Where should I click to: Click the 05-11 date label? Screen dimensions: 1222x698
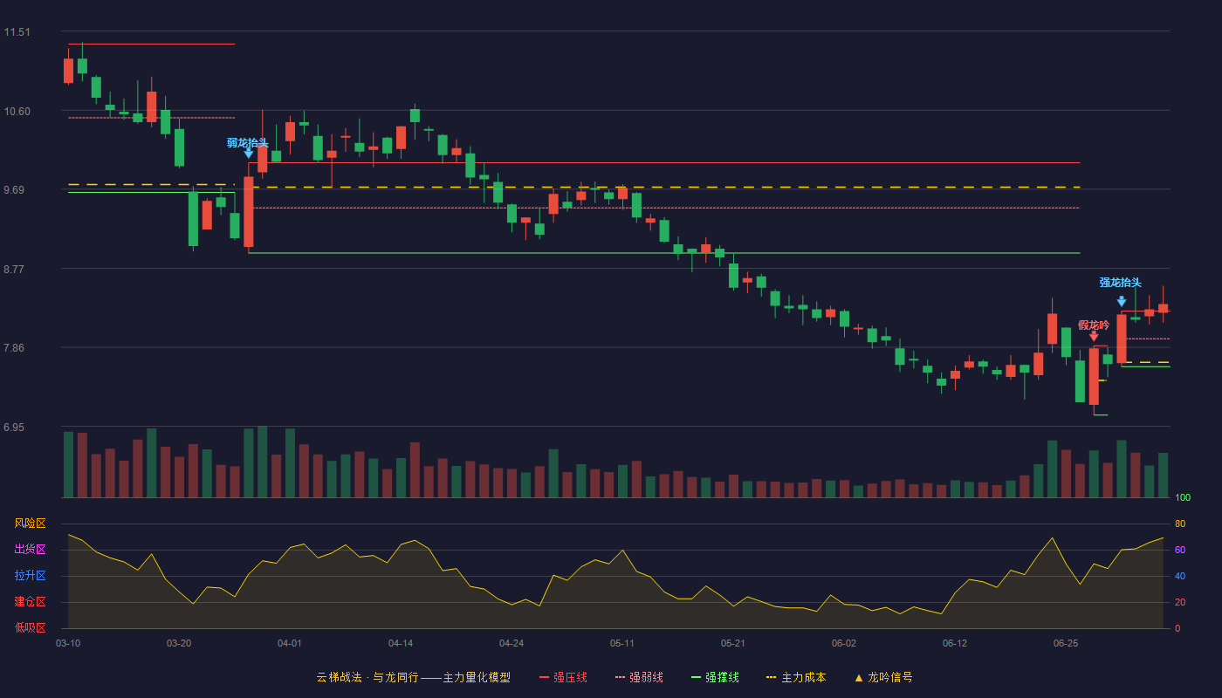click(622, 643)
